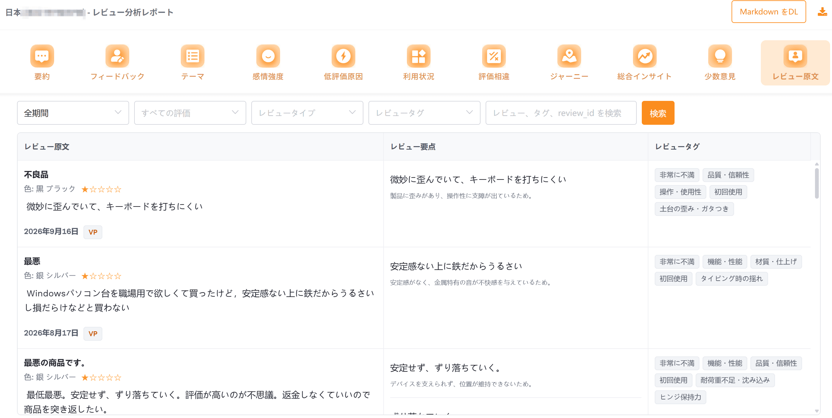832x418 pixels.
Task: Open the 総合インサイト chart icon
Action: coord(645,56)
